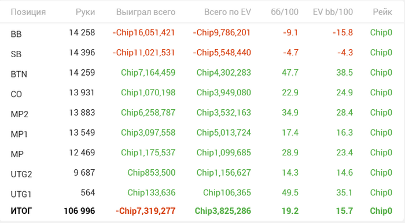Select the SB position row

(203, 53)
